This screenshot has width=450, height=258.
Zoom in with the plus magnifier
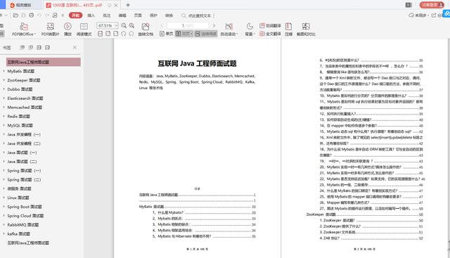(x=131, y=25)
